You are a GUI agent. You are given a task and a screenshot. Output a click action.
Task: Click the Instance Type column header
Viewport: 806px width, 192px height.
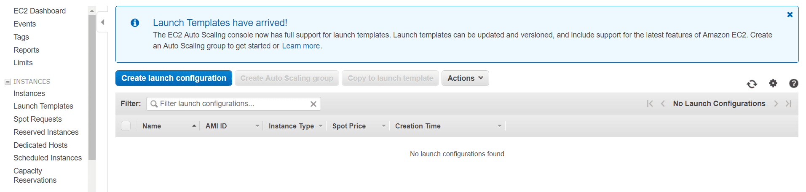click(x=291, y=126)
